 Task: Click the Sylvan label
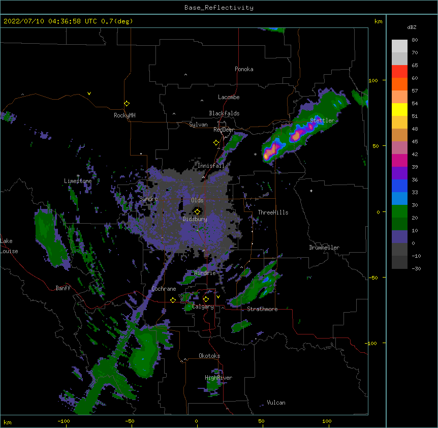click(x=198, y=125)
